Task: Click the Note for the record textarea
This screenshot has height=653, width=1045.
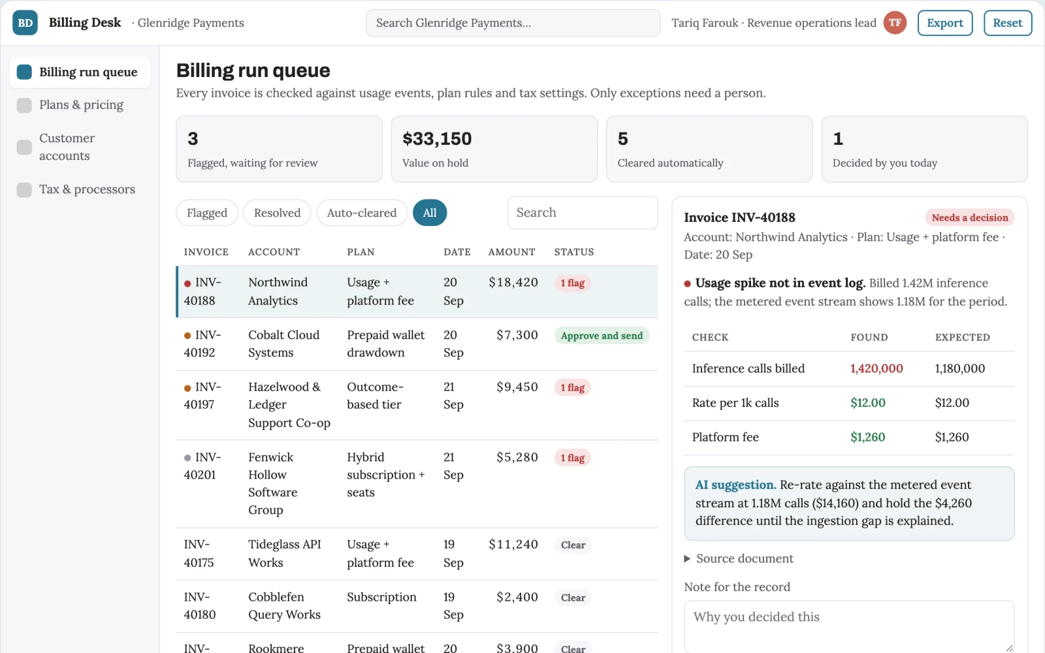Action: click(849, 627)
